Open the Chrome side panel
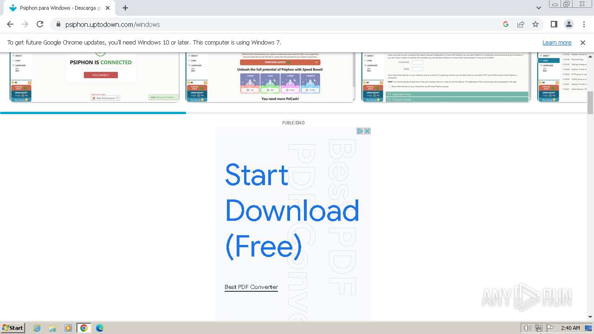This screenshot has height=334, width=594. click(554, 24)
